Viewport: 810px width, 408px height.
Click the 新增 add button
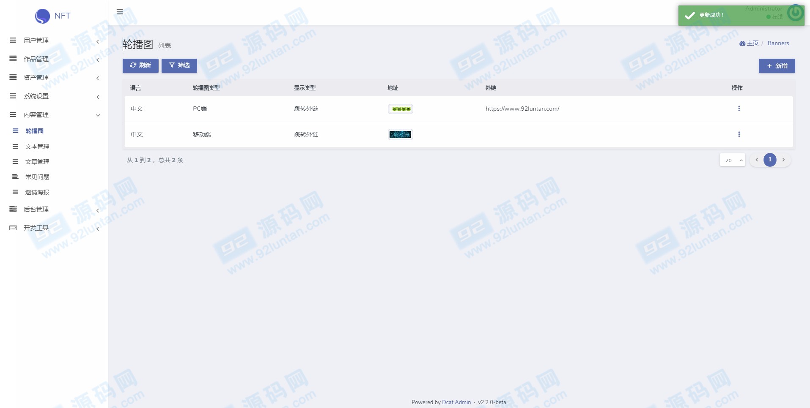[x=777, y=66]
